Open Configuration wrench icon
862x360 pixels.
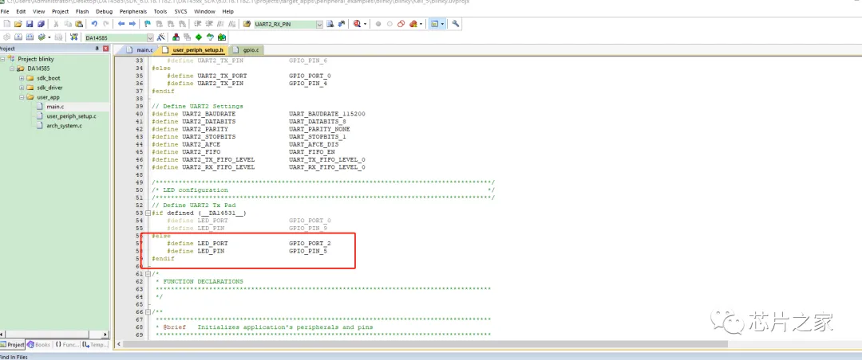click(x=456, y=24)
